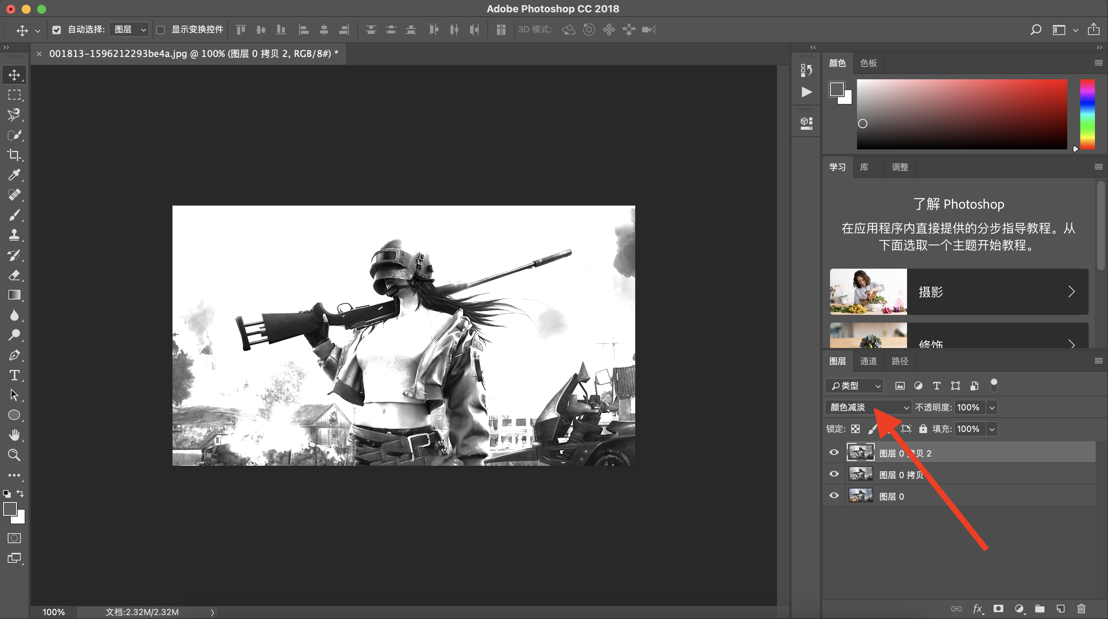Open the fx layer style menu
This screenshot has width=1108, height=619.
click(978, 609)
